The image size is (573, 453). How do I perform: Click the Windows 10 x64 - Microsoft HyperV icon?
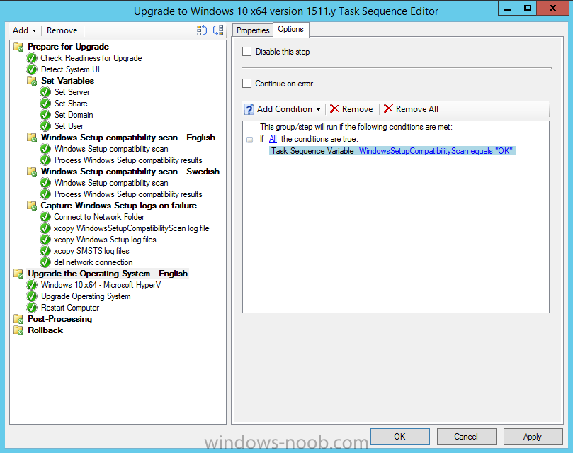tap(32, 285)
